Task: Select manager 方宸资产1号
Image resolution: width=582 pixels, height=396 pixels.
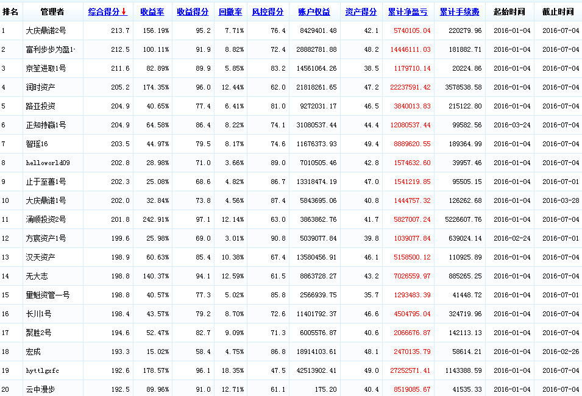Action: click(46, 238)
